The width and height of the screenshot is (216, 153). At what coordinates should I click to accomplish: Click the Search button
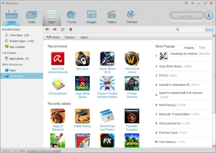click(210, 30)
